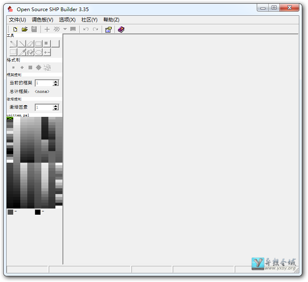Increase the 激增因素 value with up arrow
This screenshot has height=282, width=308.
click(x=56, y=106)
